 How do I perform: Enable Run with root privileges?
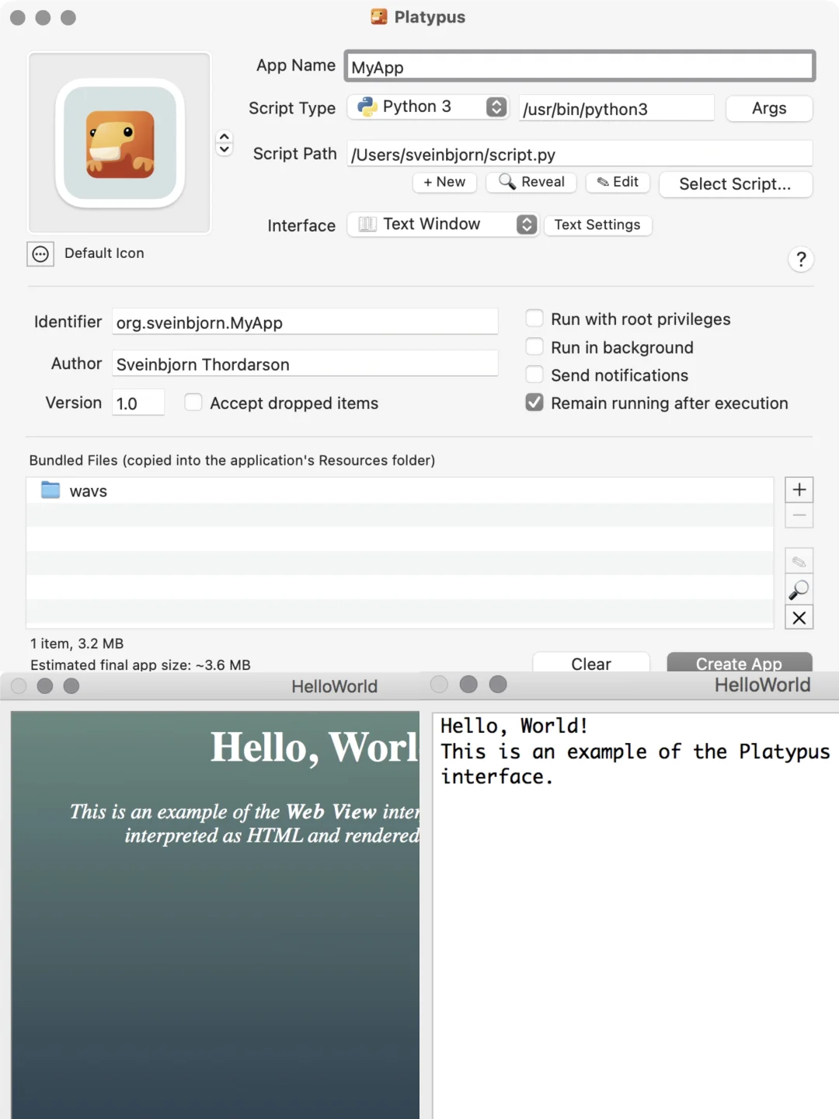pyautogui.click(x=534, y=318)
